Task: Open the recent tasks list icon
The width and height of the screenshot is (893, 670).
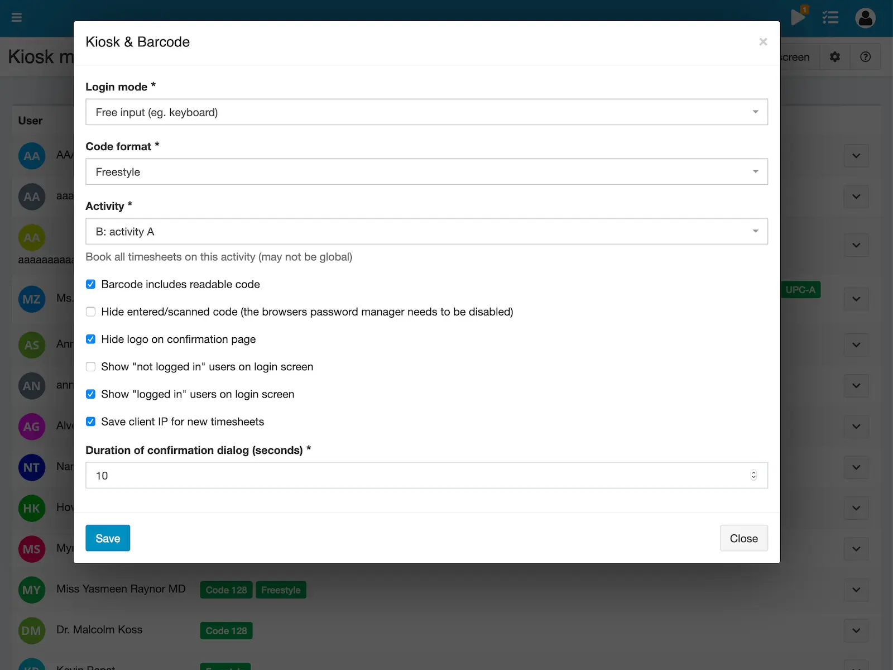Action: pyautogui.click(x=830, y=18)
